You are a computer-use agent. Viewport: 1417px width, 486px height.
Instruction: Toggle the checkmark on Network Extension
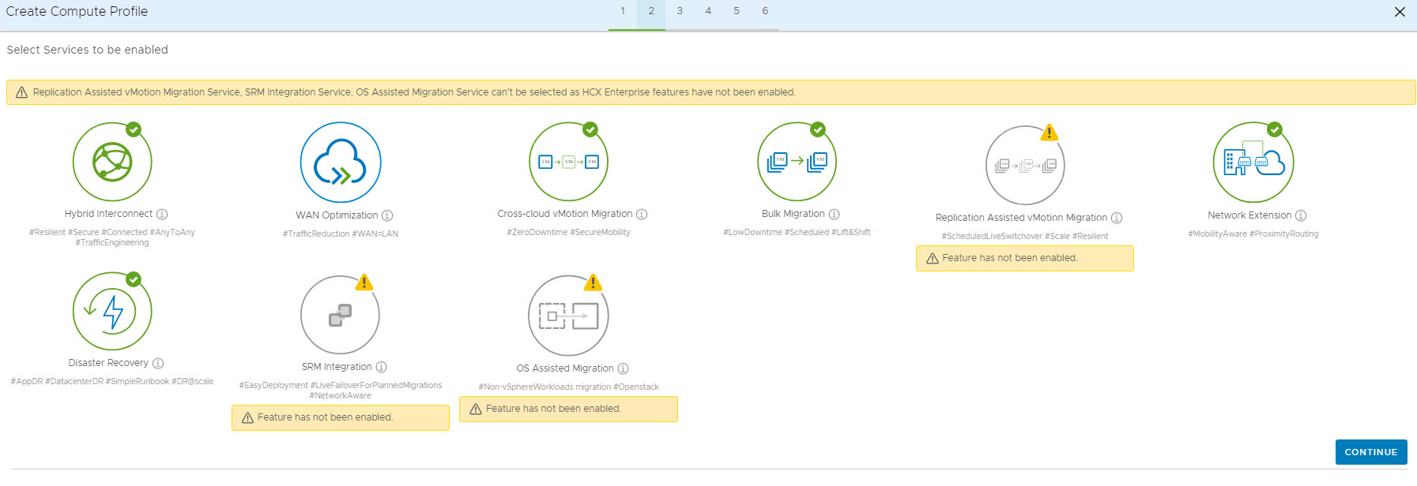click(x=1275, y=129)
